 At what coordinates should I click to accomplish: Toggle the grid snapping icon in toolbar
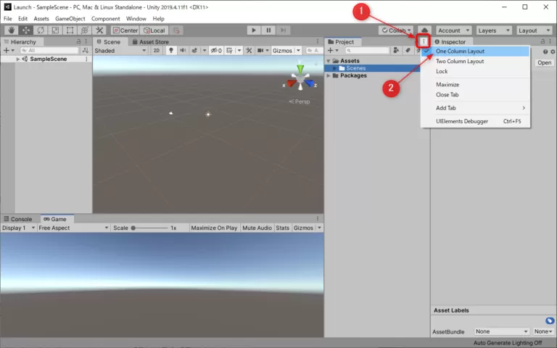176,30
